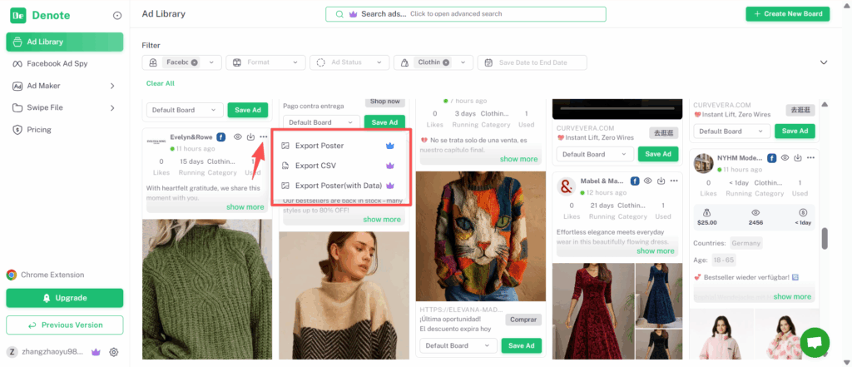
Task: Select Export Poster(with Data) option
Action: point(340,186)
